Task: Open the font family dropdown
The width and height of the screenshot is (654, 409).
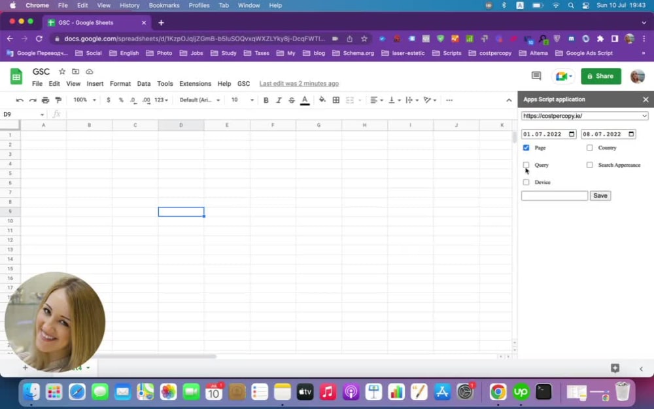Action: click(199, 100)
